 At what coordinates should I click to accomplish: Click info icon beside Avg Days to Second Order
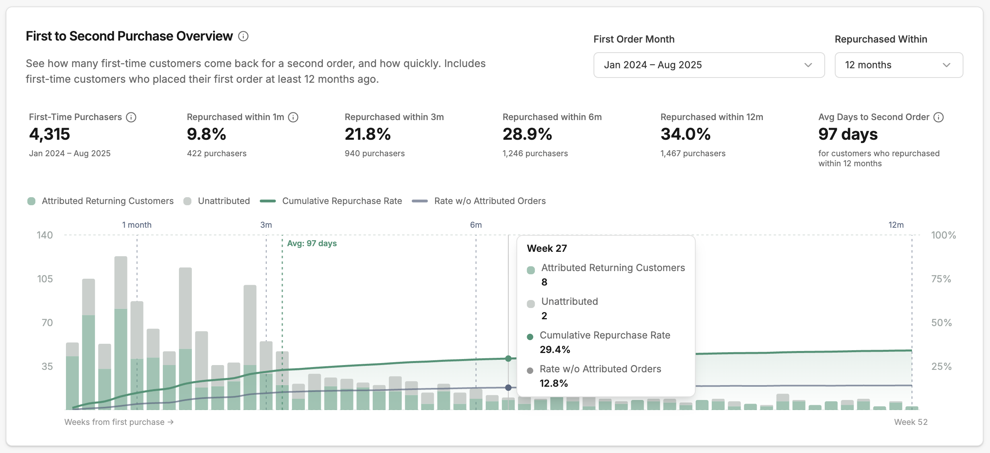(939, 117)
